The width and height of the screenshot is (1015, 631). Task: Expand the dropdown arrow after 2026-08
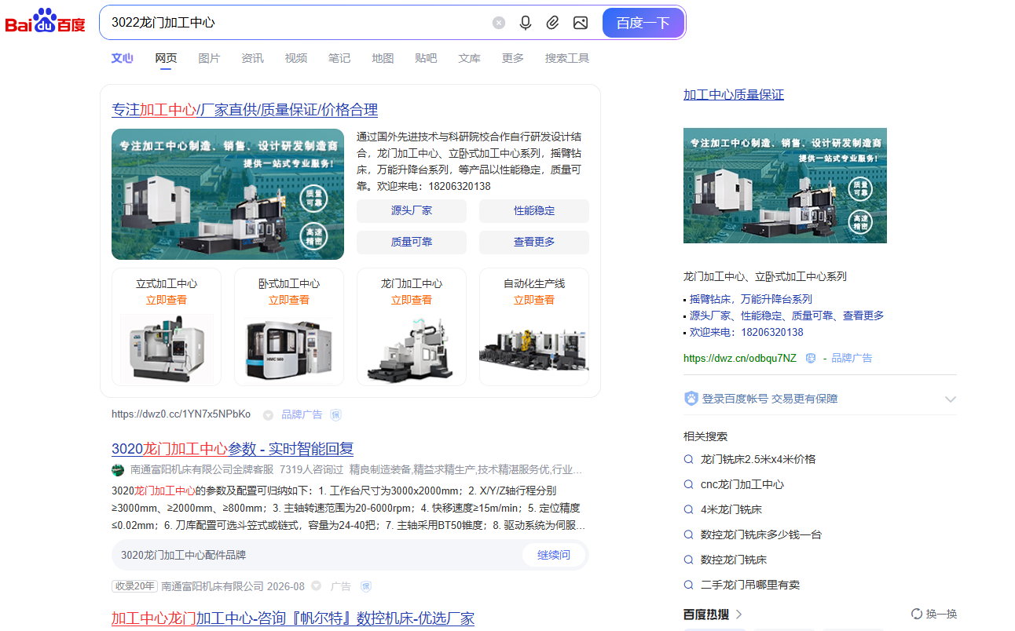(x=316, y=586)
